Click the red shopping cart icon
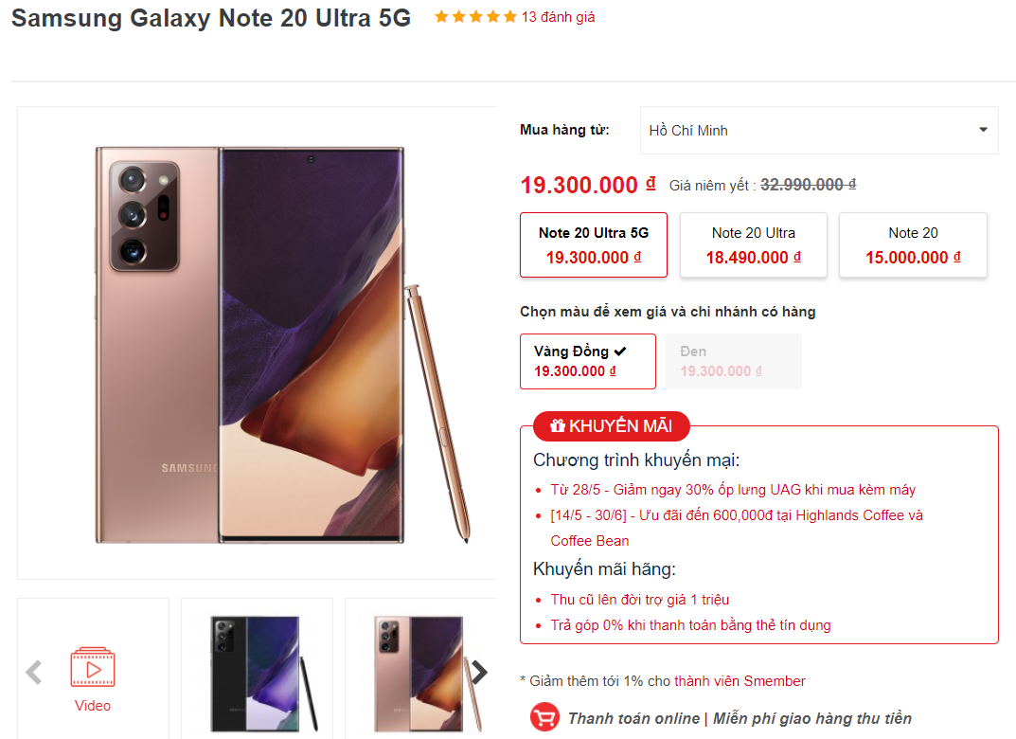This screenshot has width=1016, height=739. (x=544, y=717)
